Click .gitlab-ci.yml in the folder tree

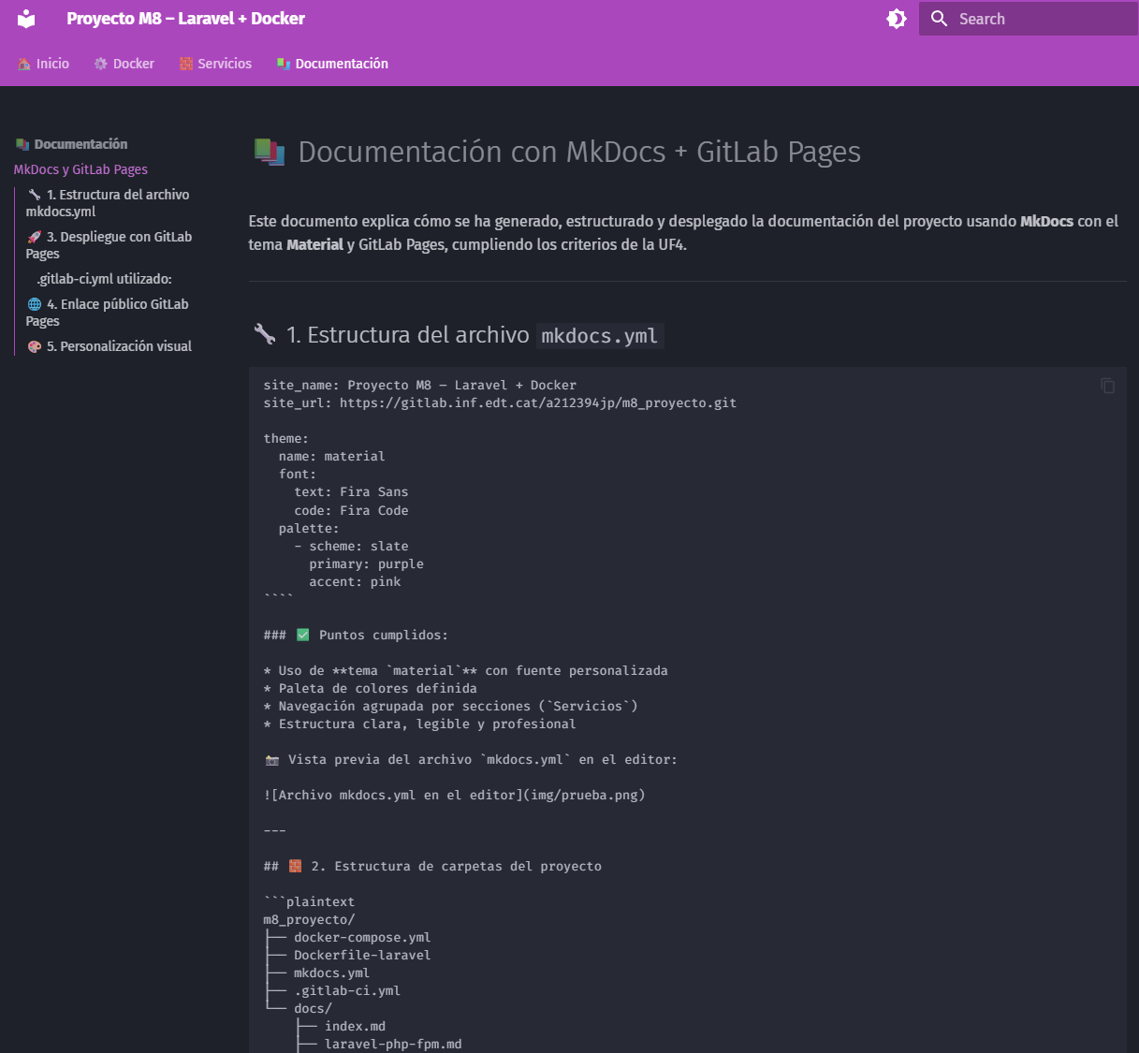click(x=347, y=991)
